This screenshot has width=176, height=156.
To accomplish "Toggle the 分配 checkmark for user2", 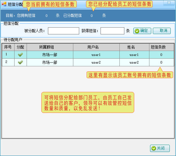I will [20, 62].
